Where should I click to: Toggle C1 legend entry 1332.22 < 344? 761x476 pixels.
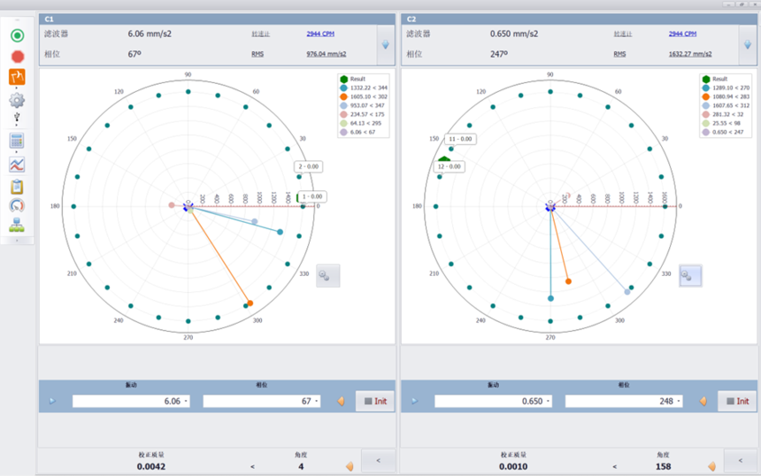tap(364, 88)
